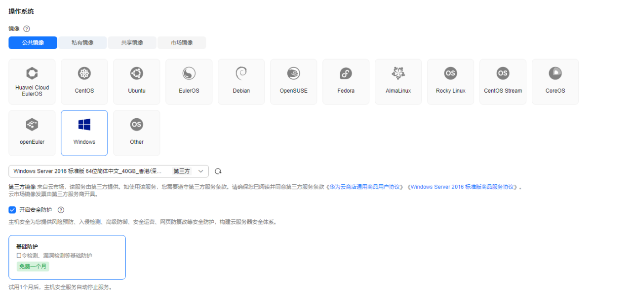Click the 第三方镜像 bold text
Screen dimensions: 632x298
tap(22, 187)
